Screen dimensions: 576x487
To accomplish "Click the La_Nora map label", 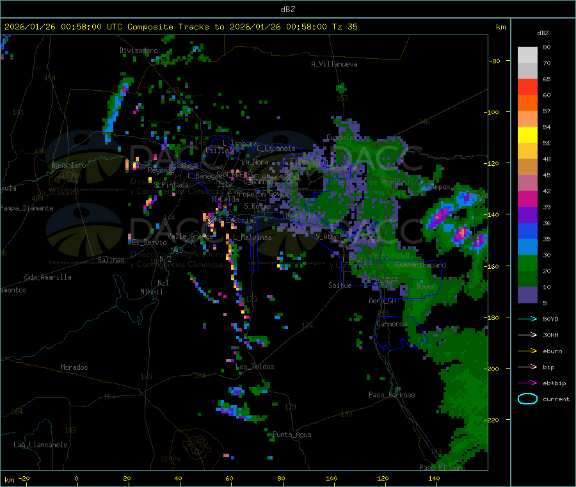I will click(255, 162).
